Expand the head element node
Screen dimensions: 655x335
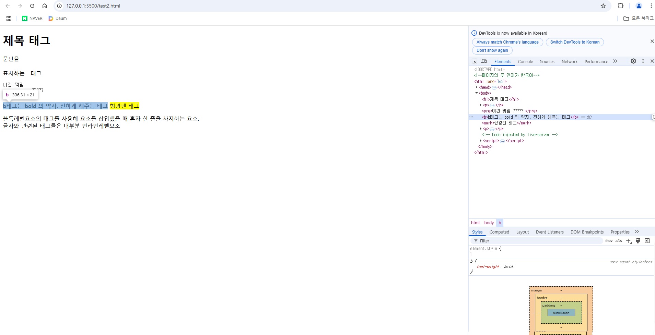[x=477, y=87]
